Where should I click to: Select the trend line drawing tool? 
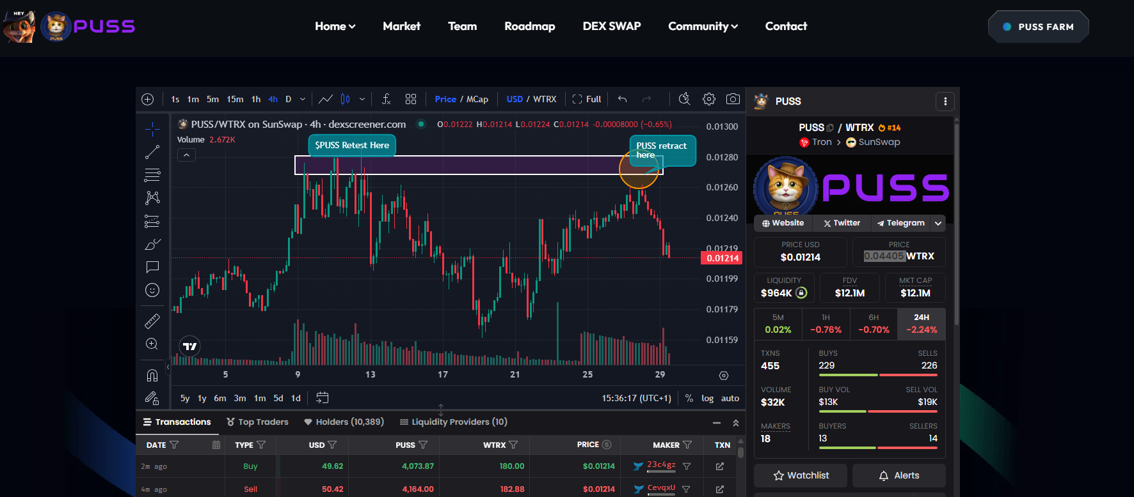pyautogui.click(x=152, y=152)
